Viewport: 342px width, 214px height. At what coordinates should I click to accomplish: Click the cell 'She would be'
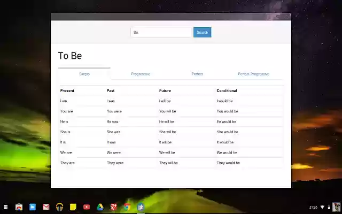click(227, 132)
